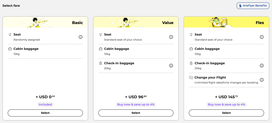Viewport: 272px width, 123px height.
Task: Select the Basic fare
Action: coord(45,113)
